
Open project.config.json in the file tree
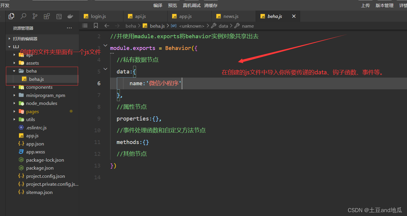click(42, 176)
